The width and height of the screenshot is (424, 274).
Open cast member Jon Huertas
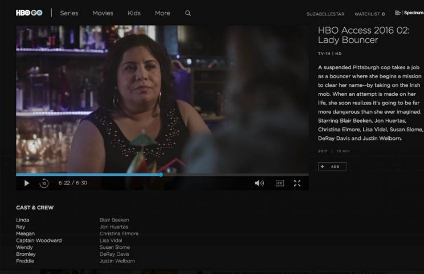(x=114, y=227)
